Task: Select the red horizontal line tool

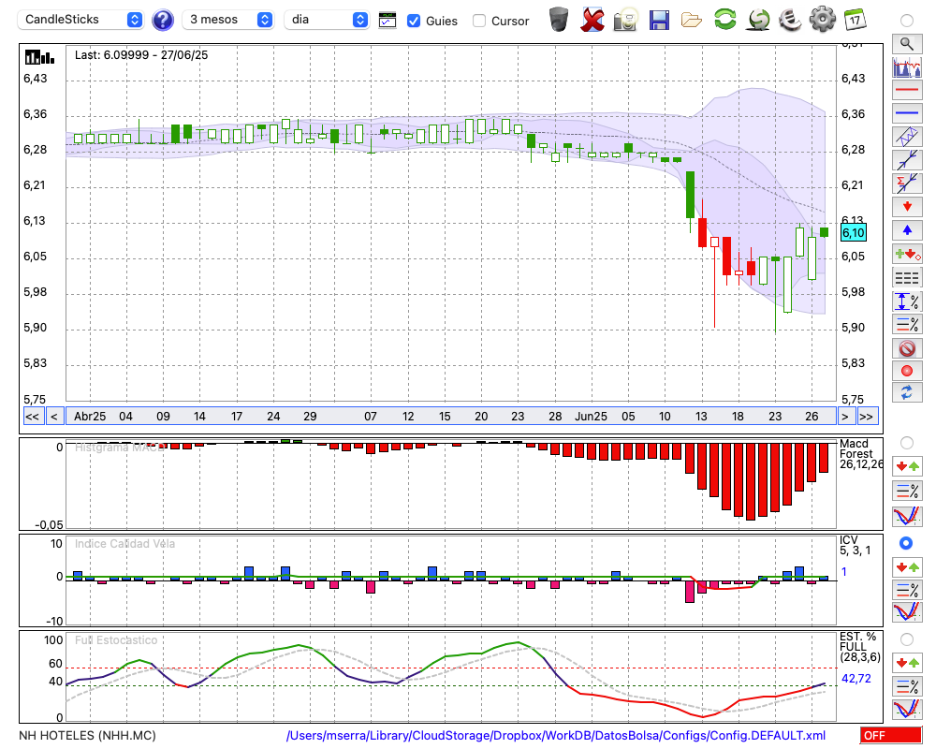Action: pos(907,90)
